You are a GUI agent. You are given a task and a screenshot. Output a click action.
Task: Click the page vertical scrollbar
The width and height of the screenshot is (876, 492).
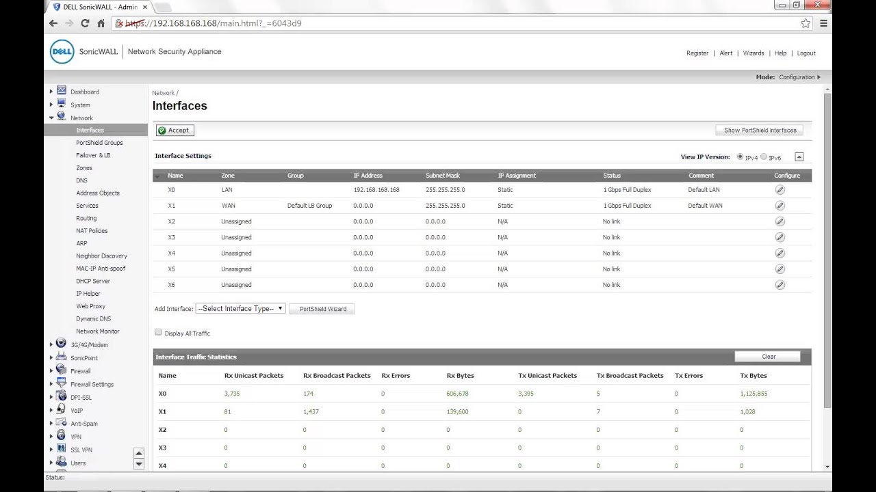[827, 250]
